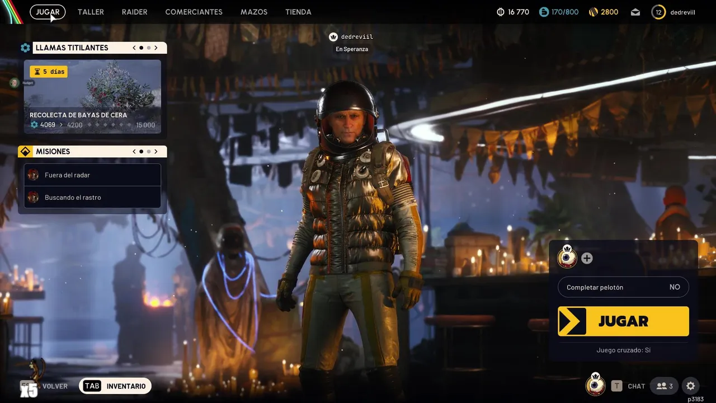Open the RAIDER tab
This screenshot has height=403, width=716.
click(134, 12)
